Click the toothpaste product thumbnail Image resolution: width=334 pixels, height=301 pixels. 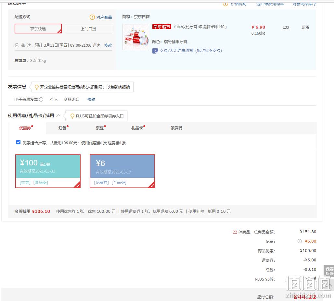(136, 37)
